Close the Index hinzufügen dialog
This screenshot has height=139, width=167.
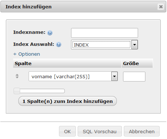pyautogui.click(x=161, y=7)
